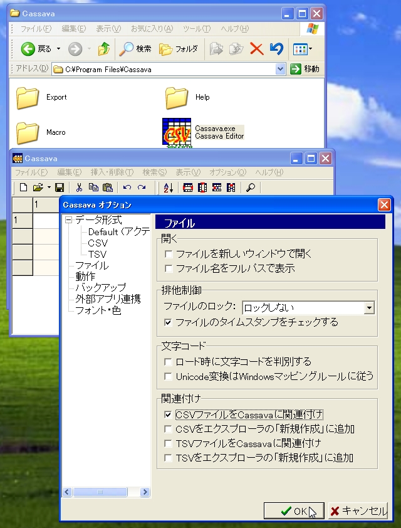Click the Redo arrow in Cassava toolbar
The width and height of the screenshot is (401, 528).
point(142,187)
